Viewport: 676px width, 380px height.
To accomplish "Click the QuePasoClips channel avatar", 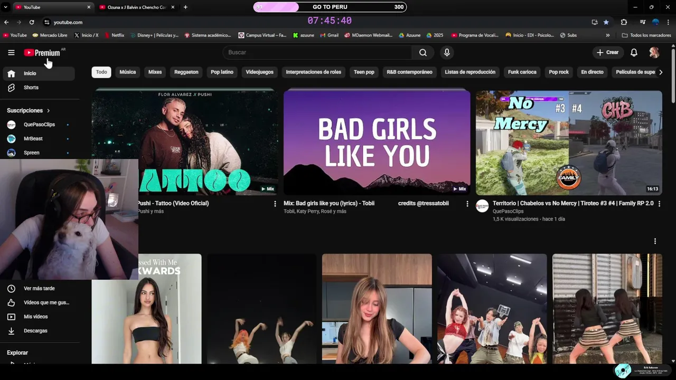I will 482,206.
